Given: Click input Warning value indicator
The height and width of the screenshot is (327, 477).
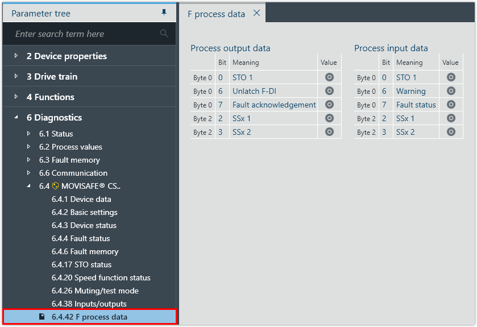Looking at the screenshot, I should pos(451,91).
